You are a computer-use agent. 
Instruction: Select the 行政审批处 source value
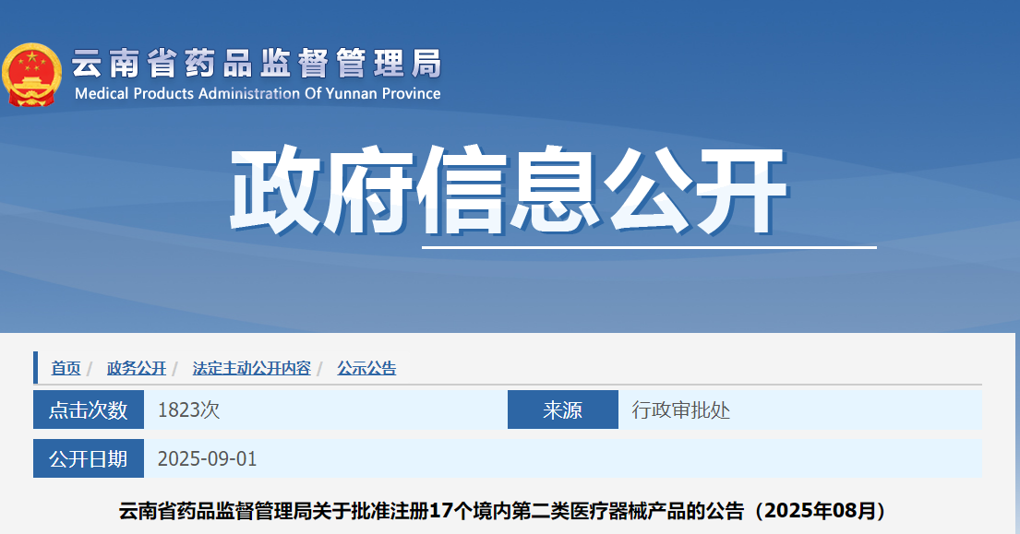[680, 410]
